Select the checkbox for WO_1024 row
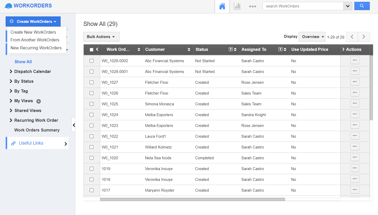The height and width of the screenshot is (215, 378). (x=91, y=115)
